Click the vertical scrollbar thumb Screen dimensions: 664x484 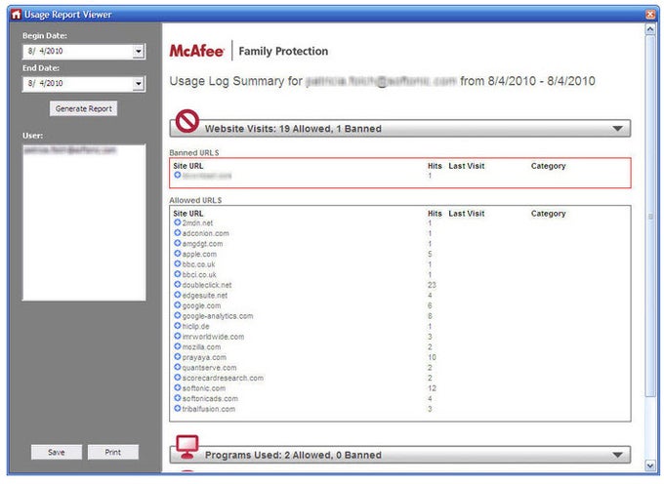click(650, 217)
